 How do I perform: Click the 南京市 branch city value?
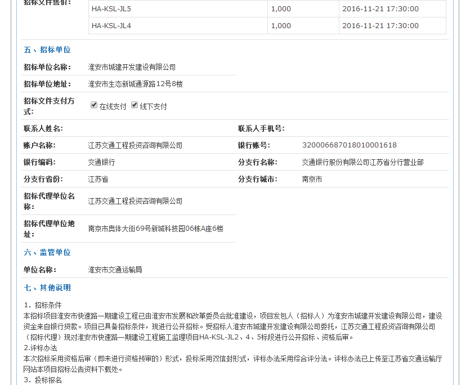[312, 180]
